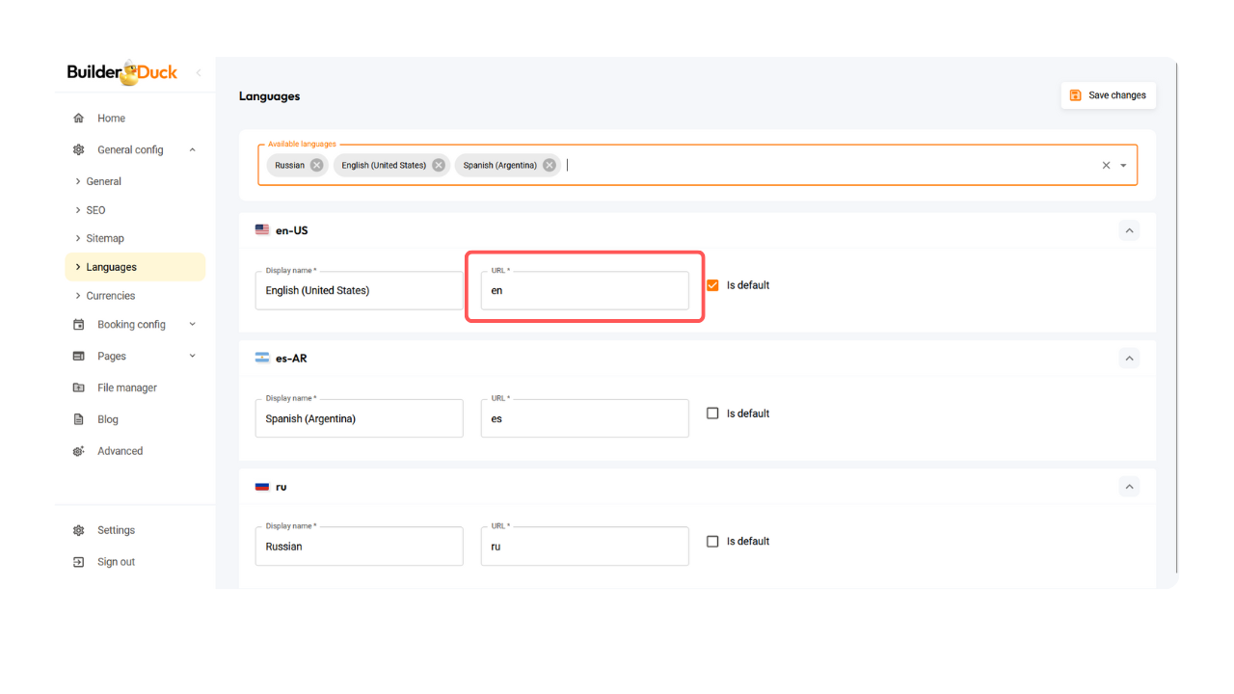Open the Available languages dropdown arrow
The width and height of the screenshot is (1234, 694).
[x=1123, y=165]
